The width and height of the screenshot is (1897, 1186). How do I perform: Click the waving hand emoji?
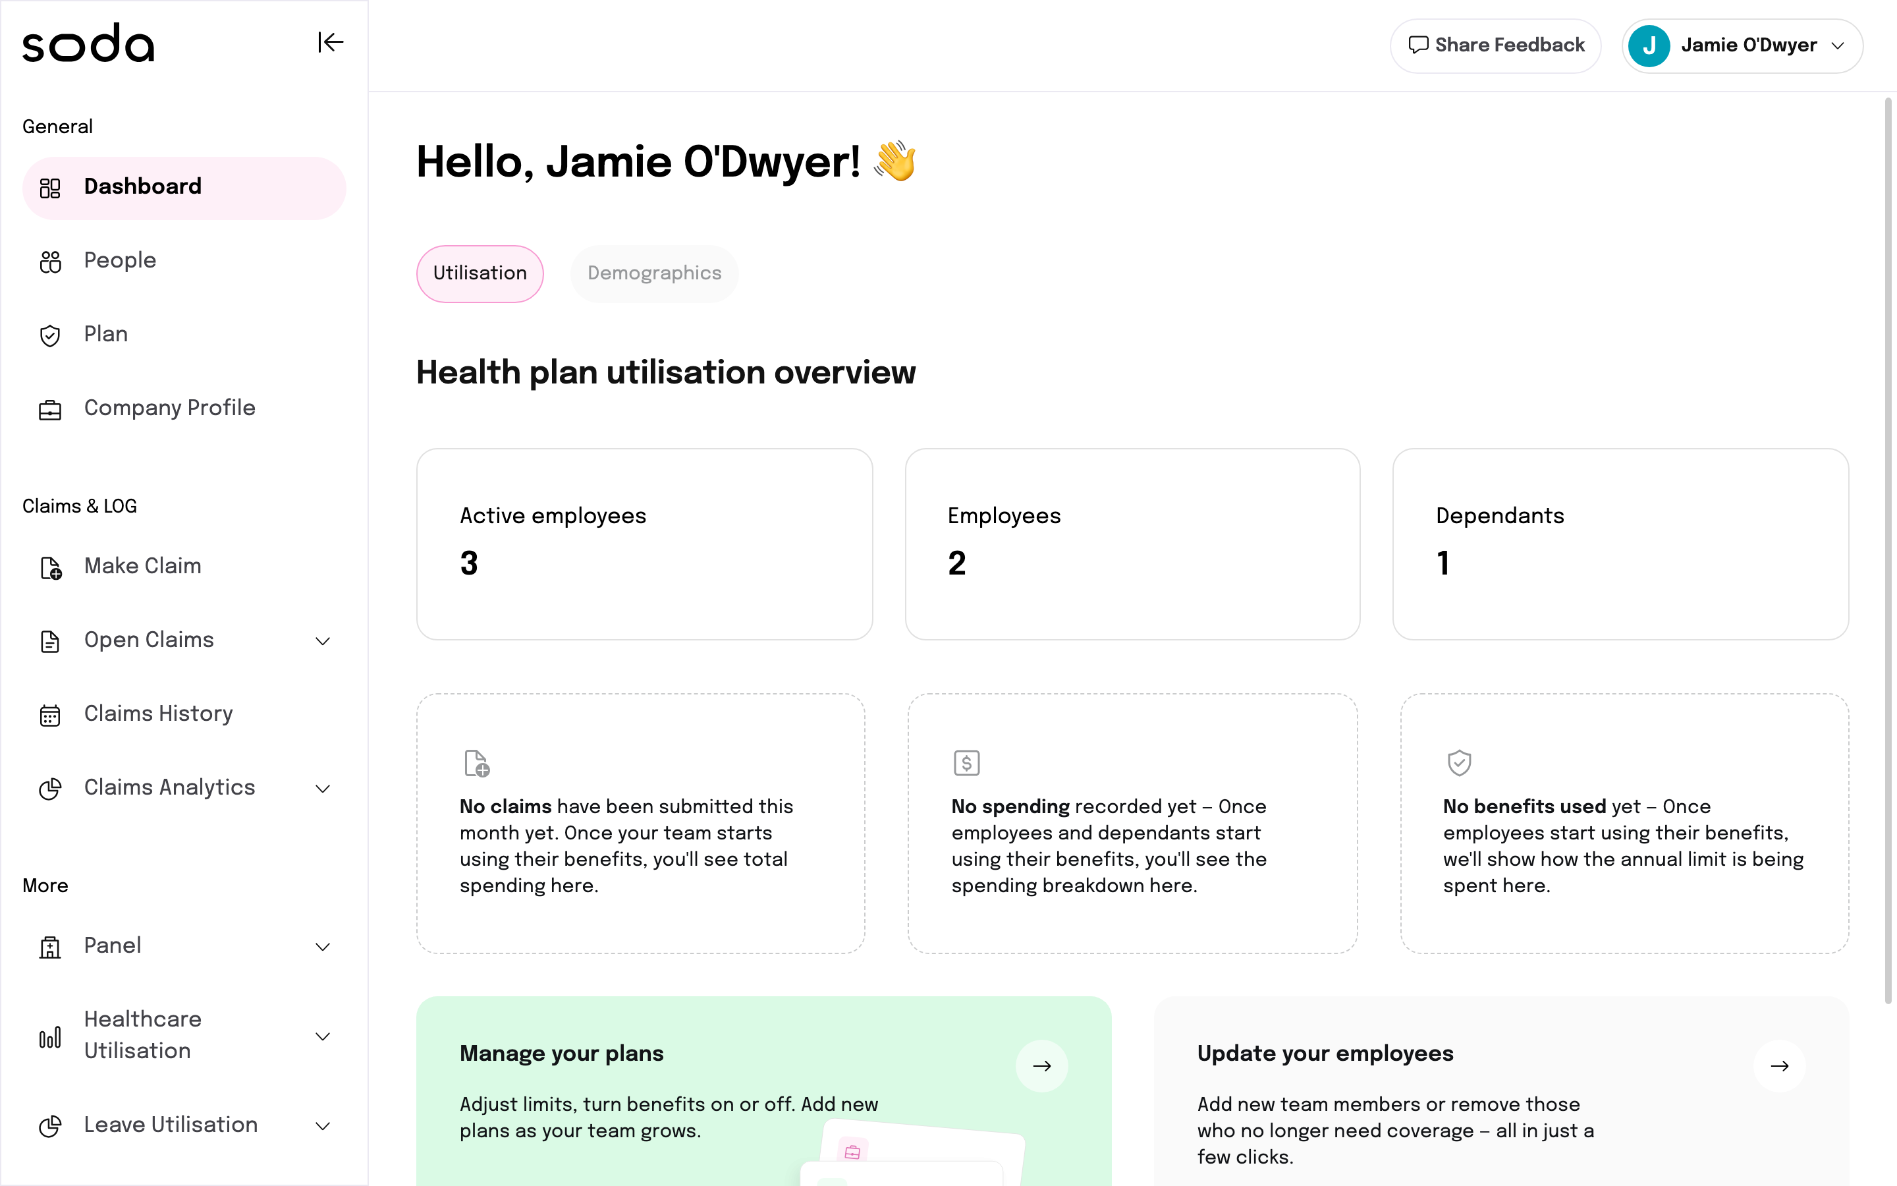tap(895, 161)
